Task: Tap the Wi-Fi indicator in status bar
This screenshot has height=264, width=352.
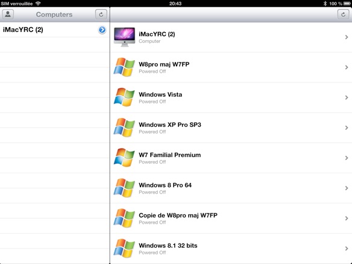Action: (x=38, y=4)
